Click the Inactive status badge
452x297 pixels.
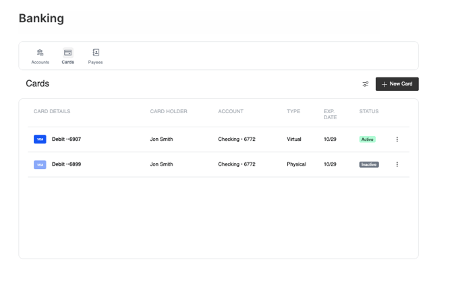[x=368, y=164]
